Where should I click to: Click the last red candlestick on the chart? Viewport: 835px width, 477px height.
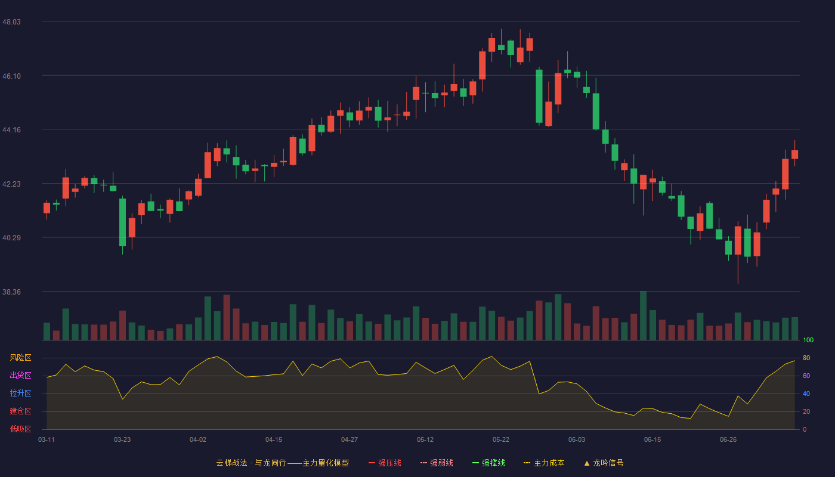point(794,154)
